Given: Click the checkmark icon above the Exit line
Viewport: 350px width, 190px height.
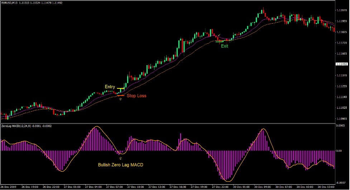Looking at the screenshot, I should tap(219, 35).
